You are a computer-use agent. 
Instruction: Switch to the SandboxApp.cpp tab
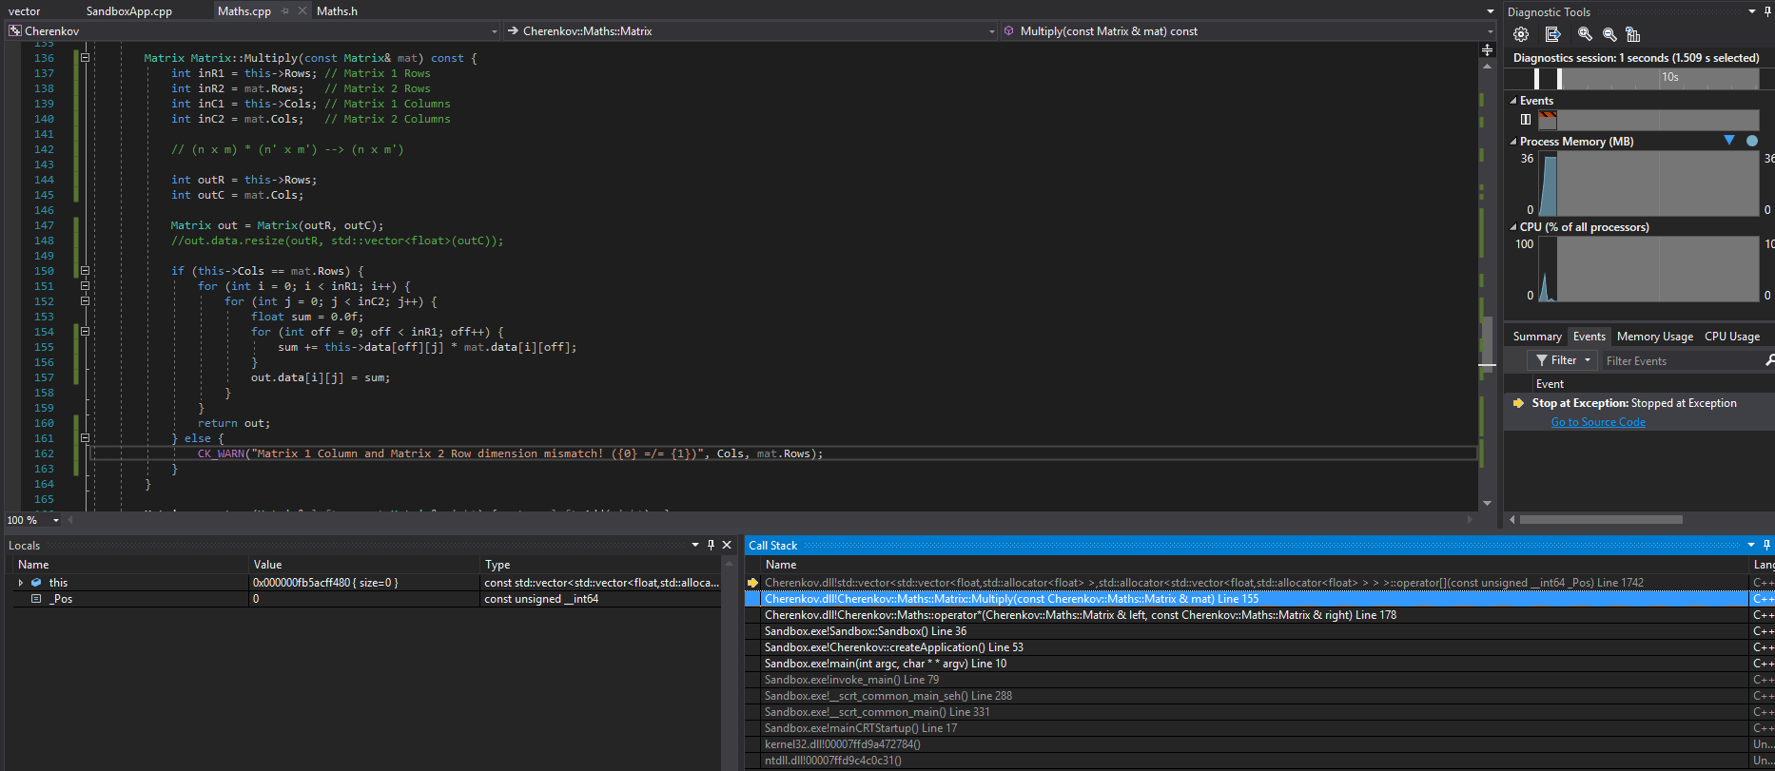tap(129, 11)
